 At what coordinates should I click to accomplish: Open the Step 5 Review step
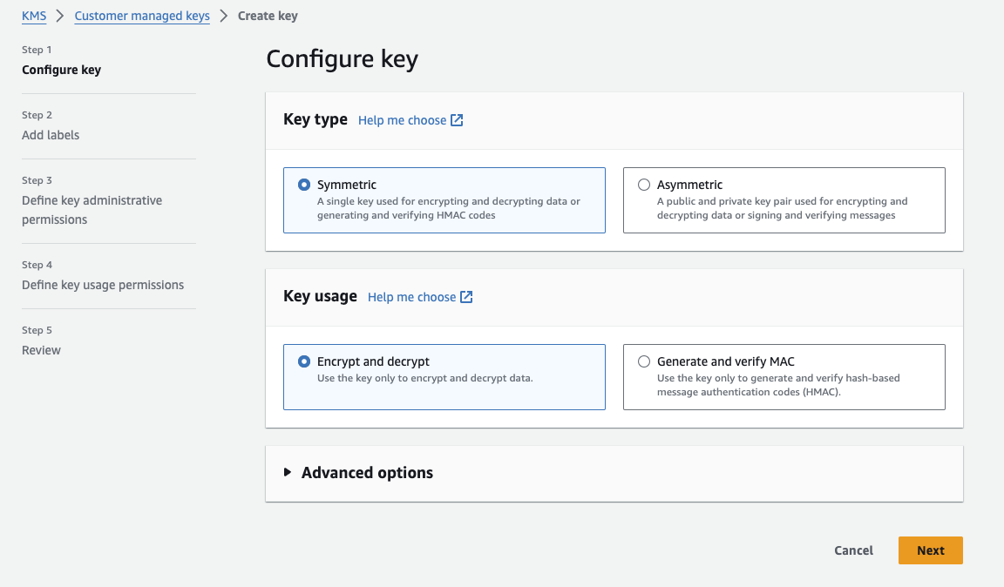tap(41, 350)
